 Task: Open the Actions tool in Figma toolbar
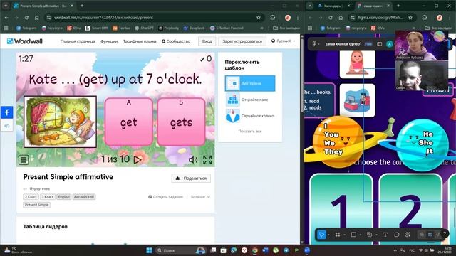[x=408, y=235]
